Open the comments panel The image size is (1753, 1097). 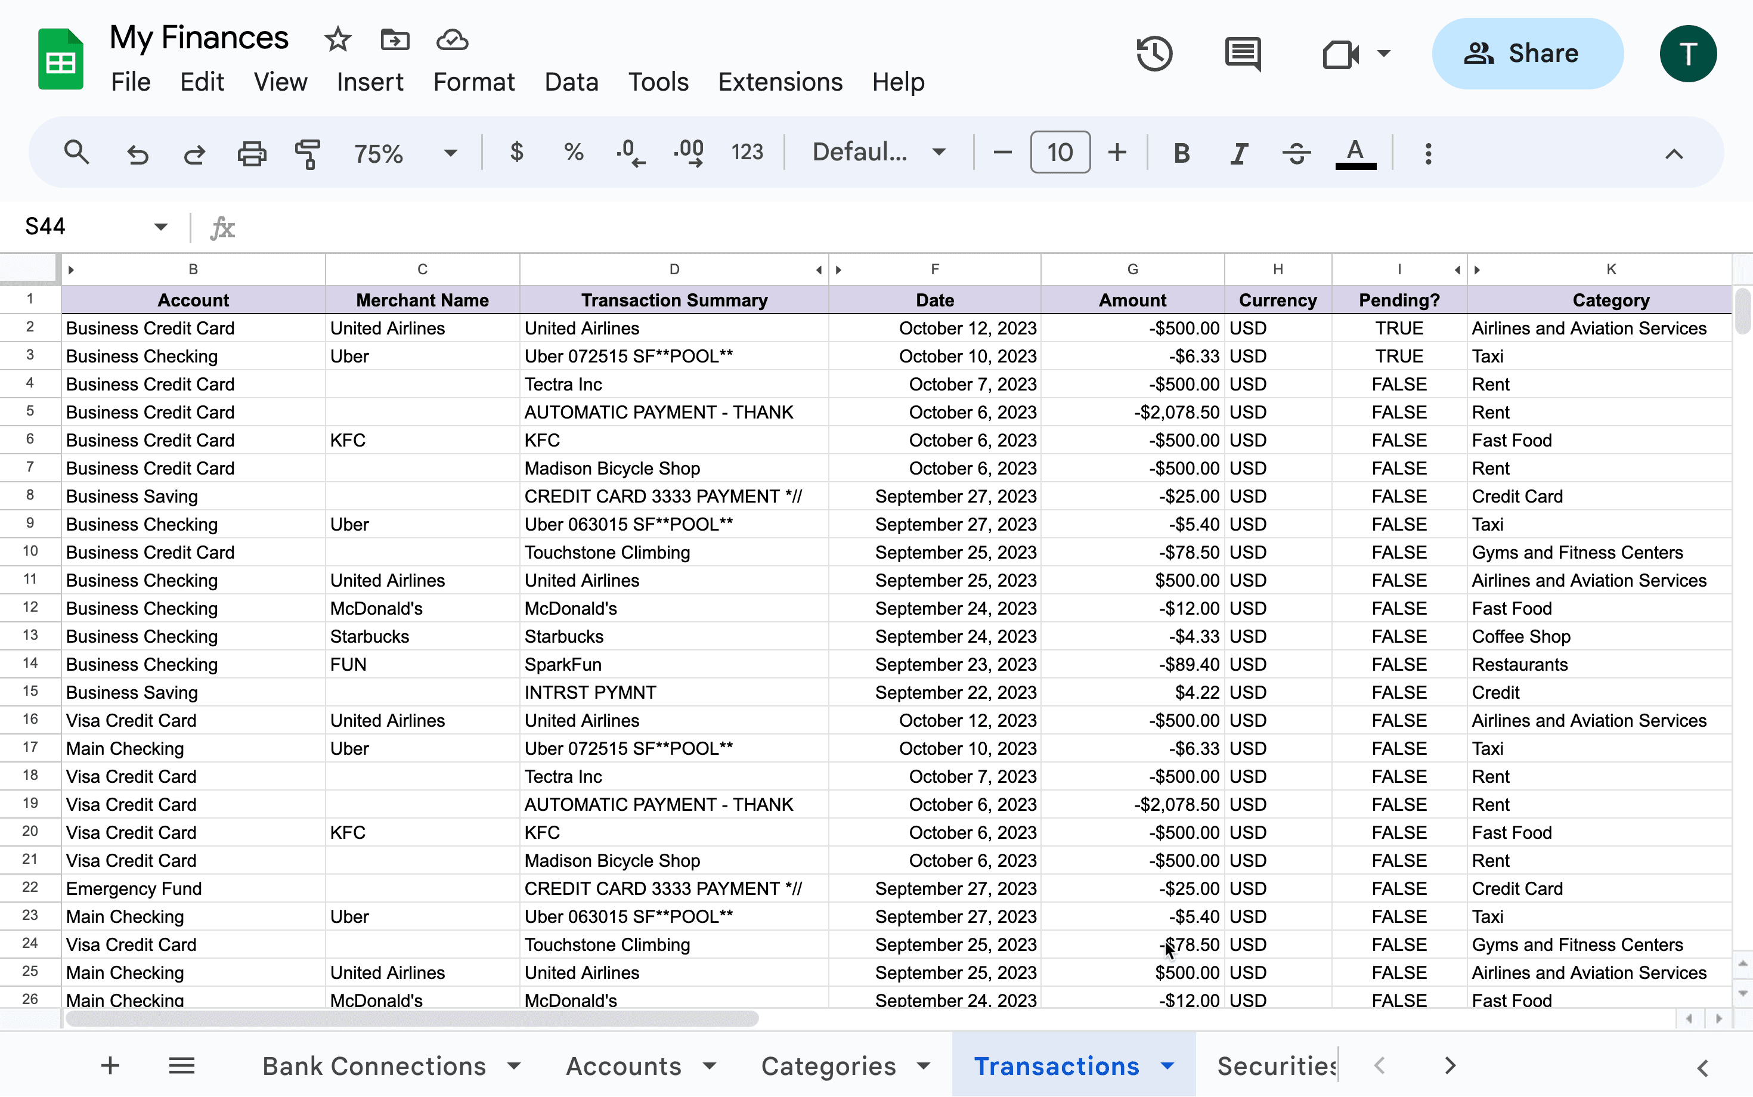1242,53
